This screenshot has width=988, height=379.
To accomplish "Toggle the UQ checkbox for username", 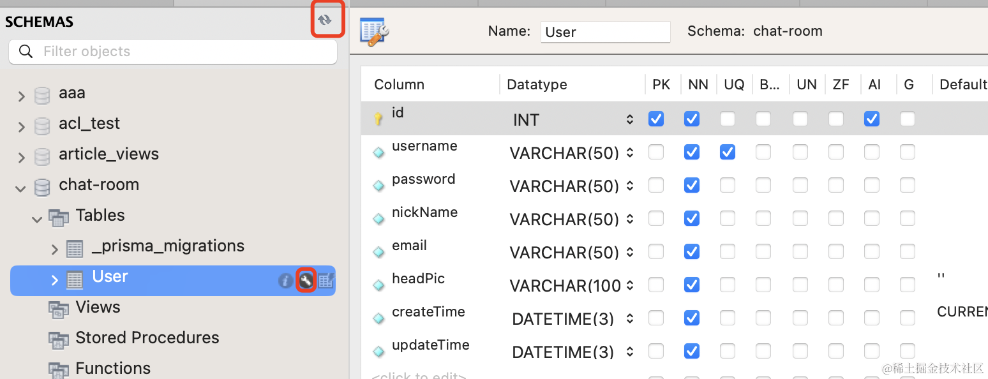I will tap(728, 152).
